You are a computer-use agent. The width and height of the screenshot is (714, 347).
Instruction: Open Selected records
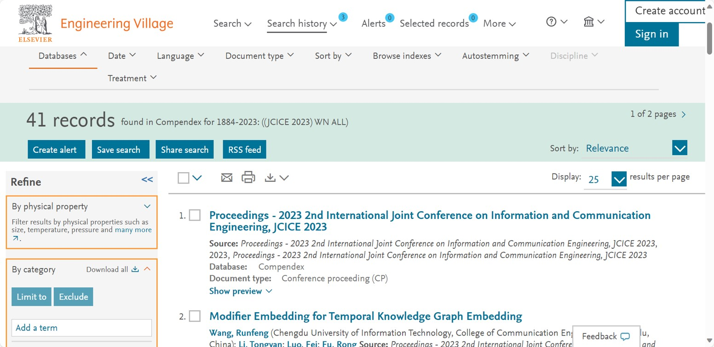tap(434, 23)
